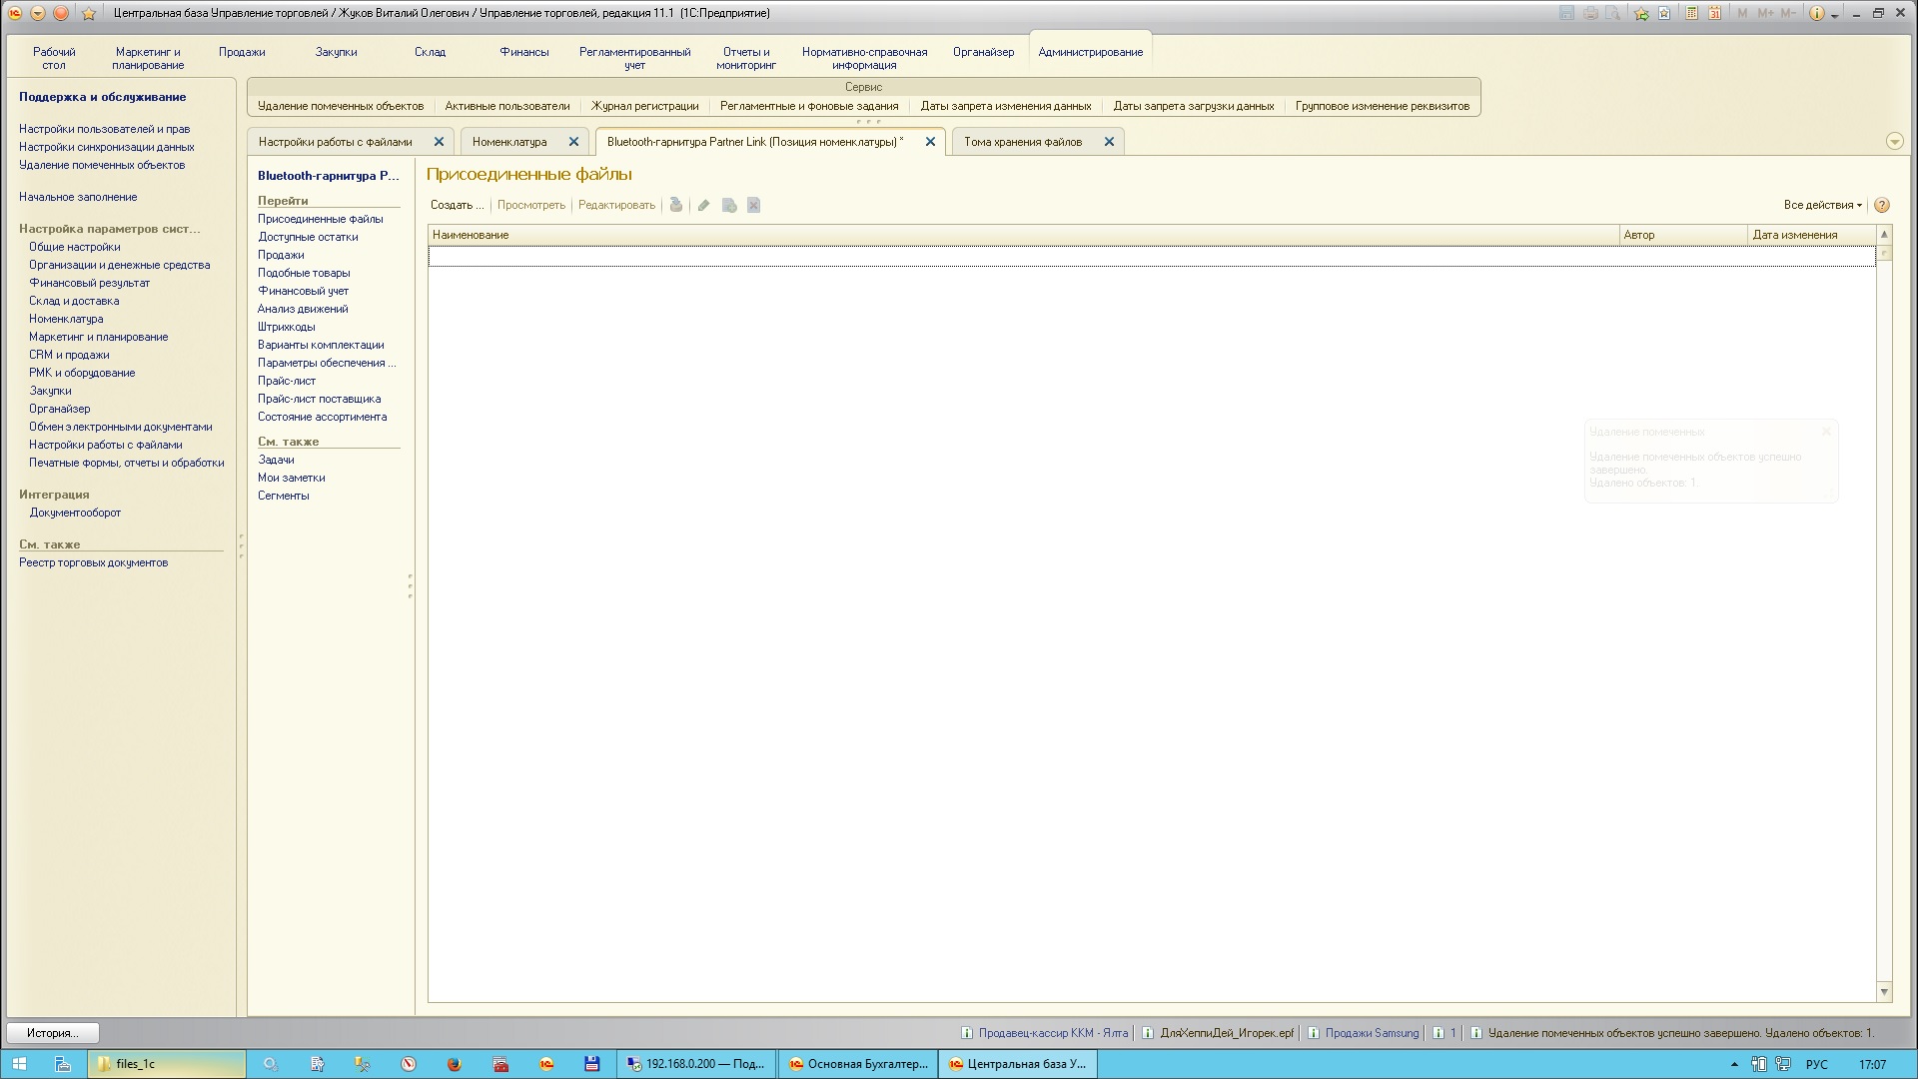This screenshot has height=1079, width=1918.
Task: Click the pencil edit icon in the toolbar
Action: (x=703, y=205)
